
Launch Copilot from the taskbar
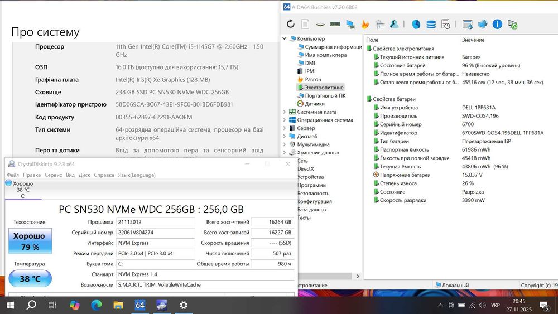75,305
